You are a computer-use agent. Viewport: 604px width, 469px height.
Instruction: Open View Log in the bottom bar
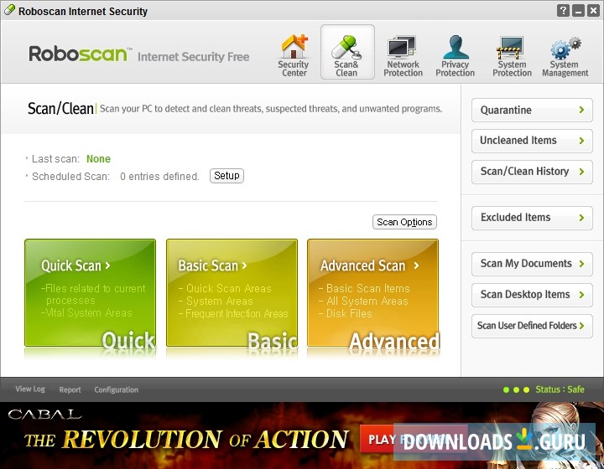(30, 389)
